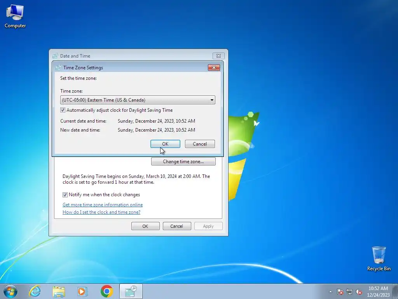Launch Google Chrome from taskbar
This screenshot has height=299, width=398.
(x=107, y=291)
